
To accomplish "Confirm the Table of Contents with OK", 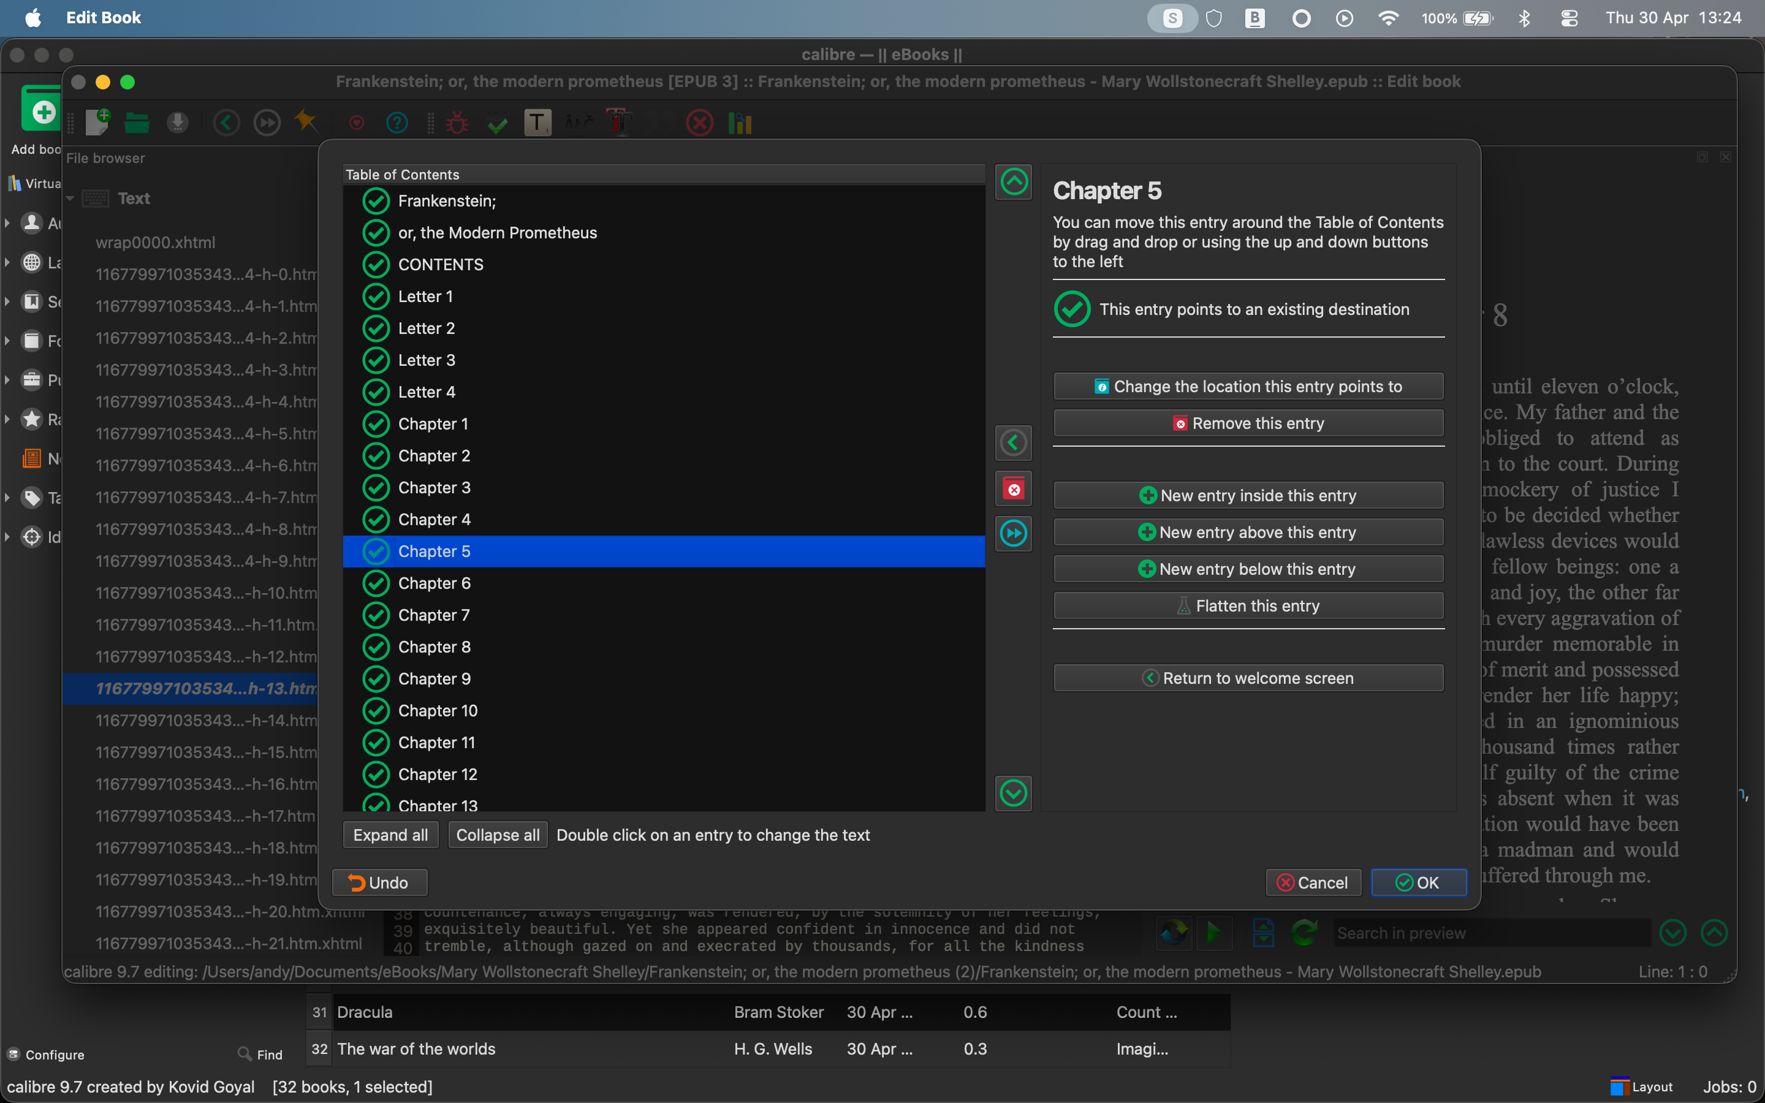I will (x=1419, y=882).
